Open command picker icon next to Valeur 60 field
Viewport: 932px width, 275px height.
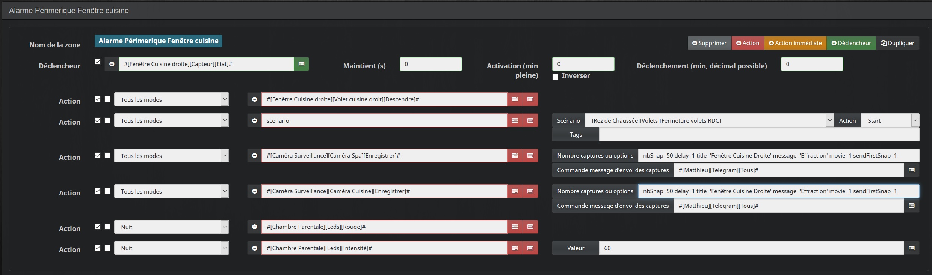point(912,248)
